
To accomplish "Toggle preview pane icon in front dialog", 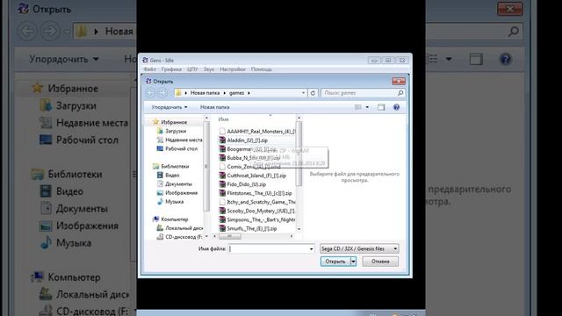I will point(381,107).
